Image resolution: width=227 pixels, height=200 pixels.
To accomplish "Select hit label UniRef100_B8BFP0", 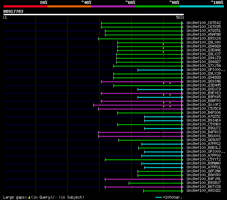I will click(204, 101).
